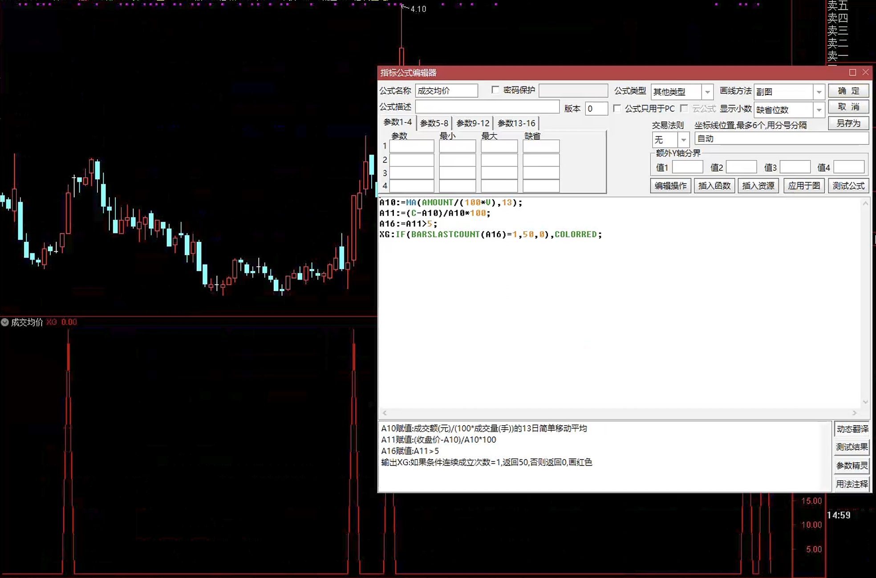Click the 坐标线位置 axis position field

[781, 138]
